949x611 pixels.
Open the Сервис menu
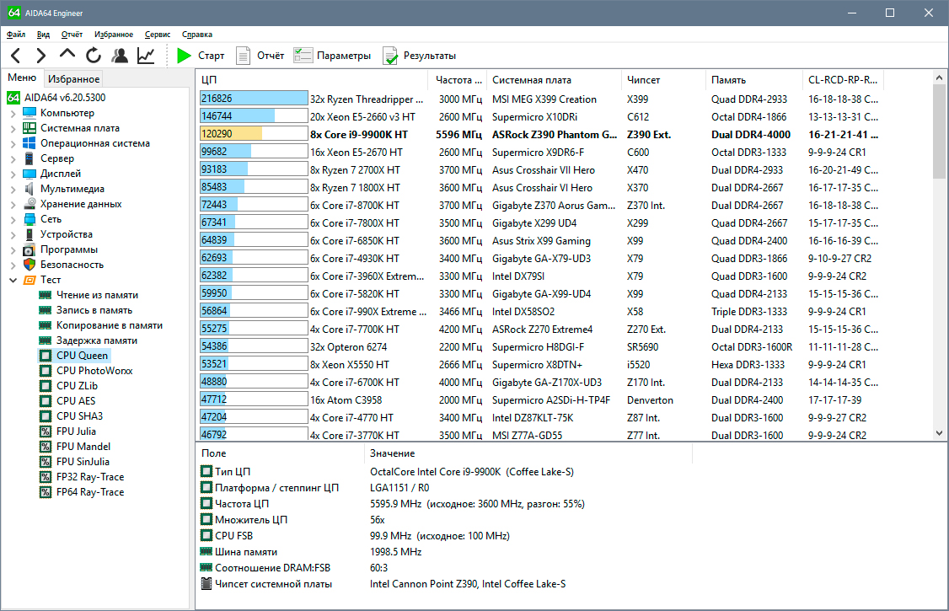pyautogui.click(x=158, y=35)
